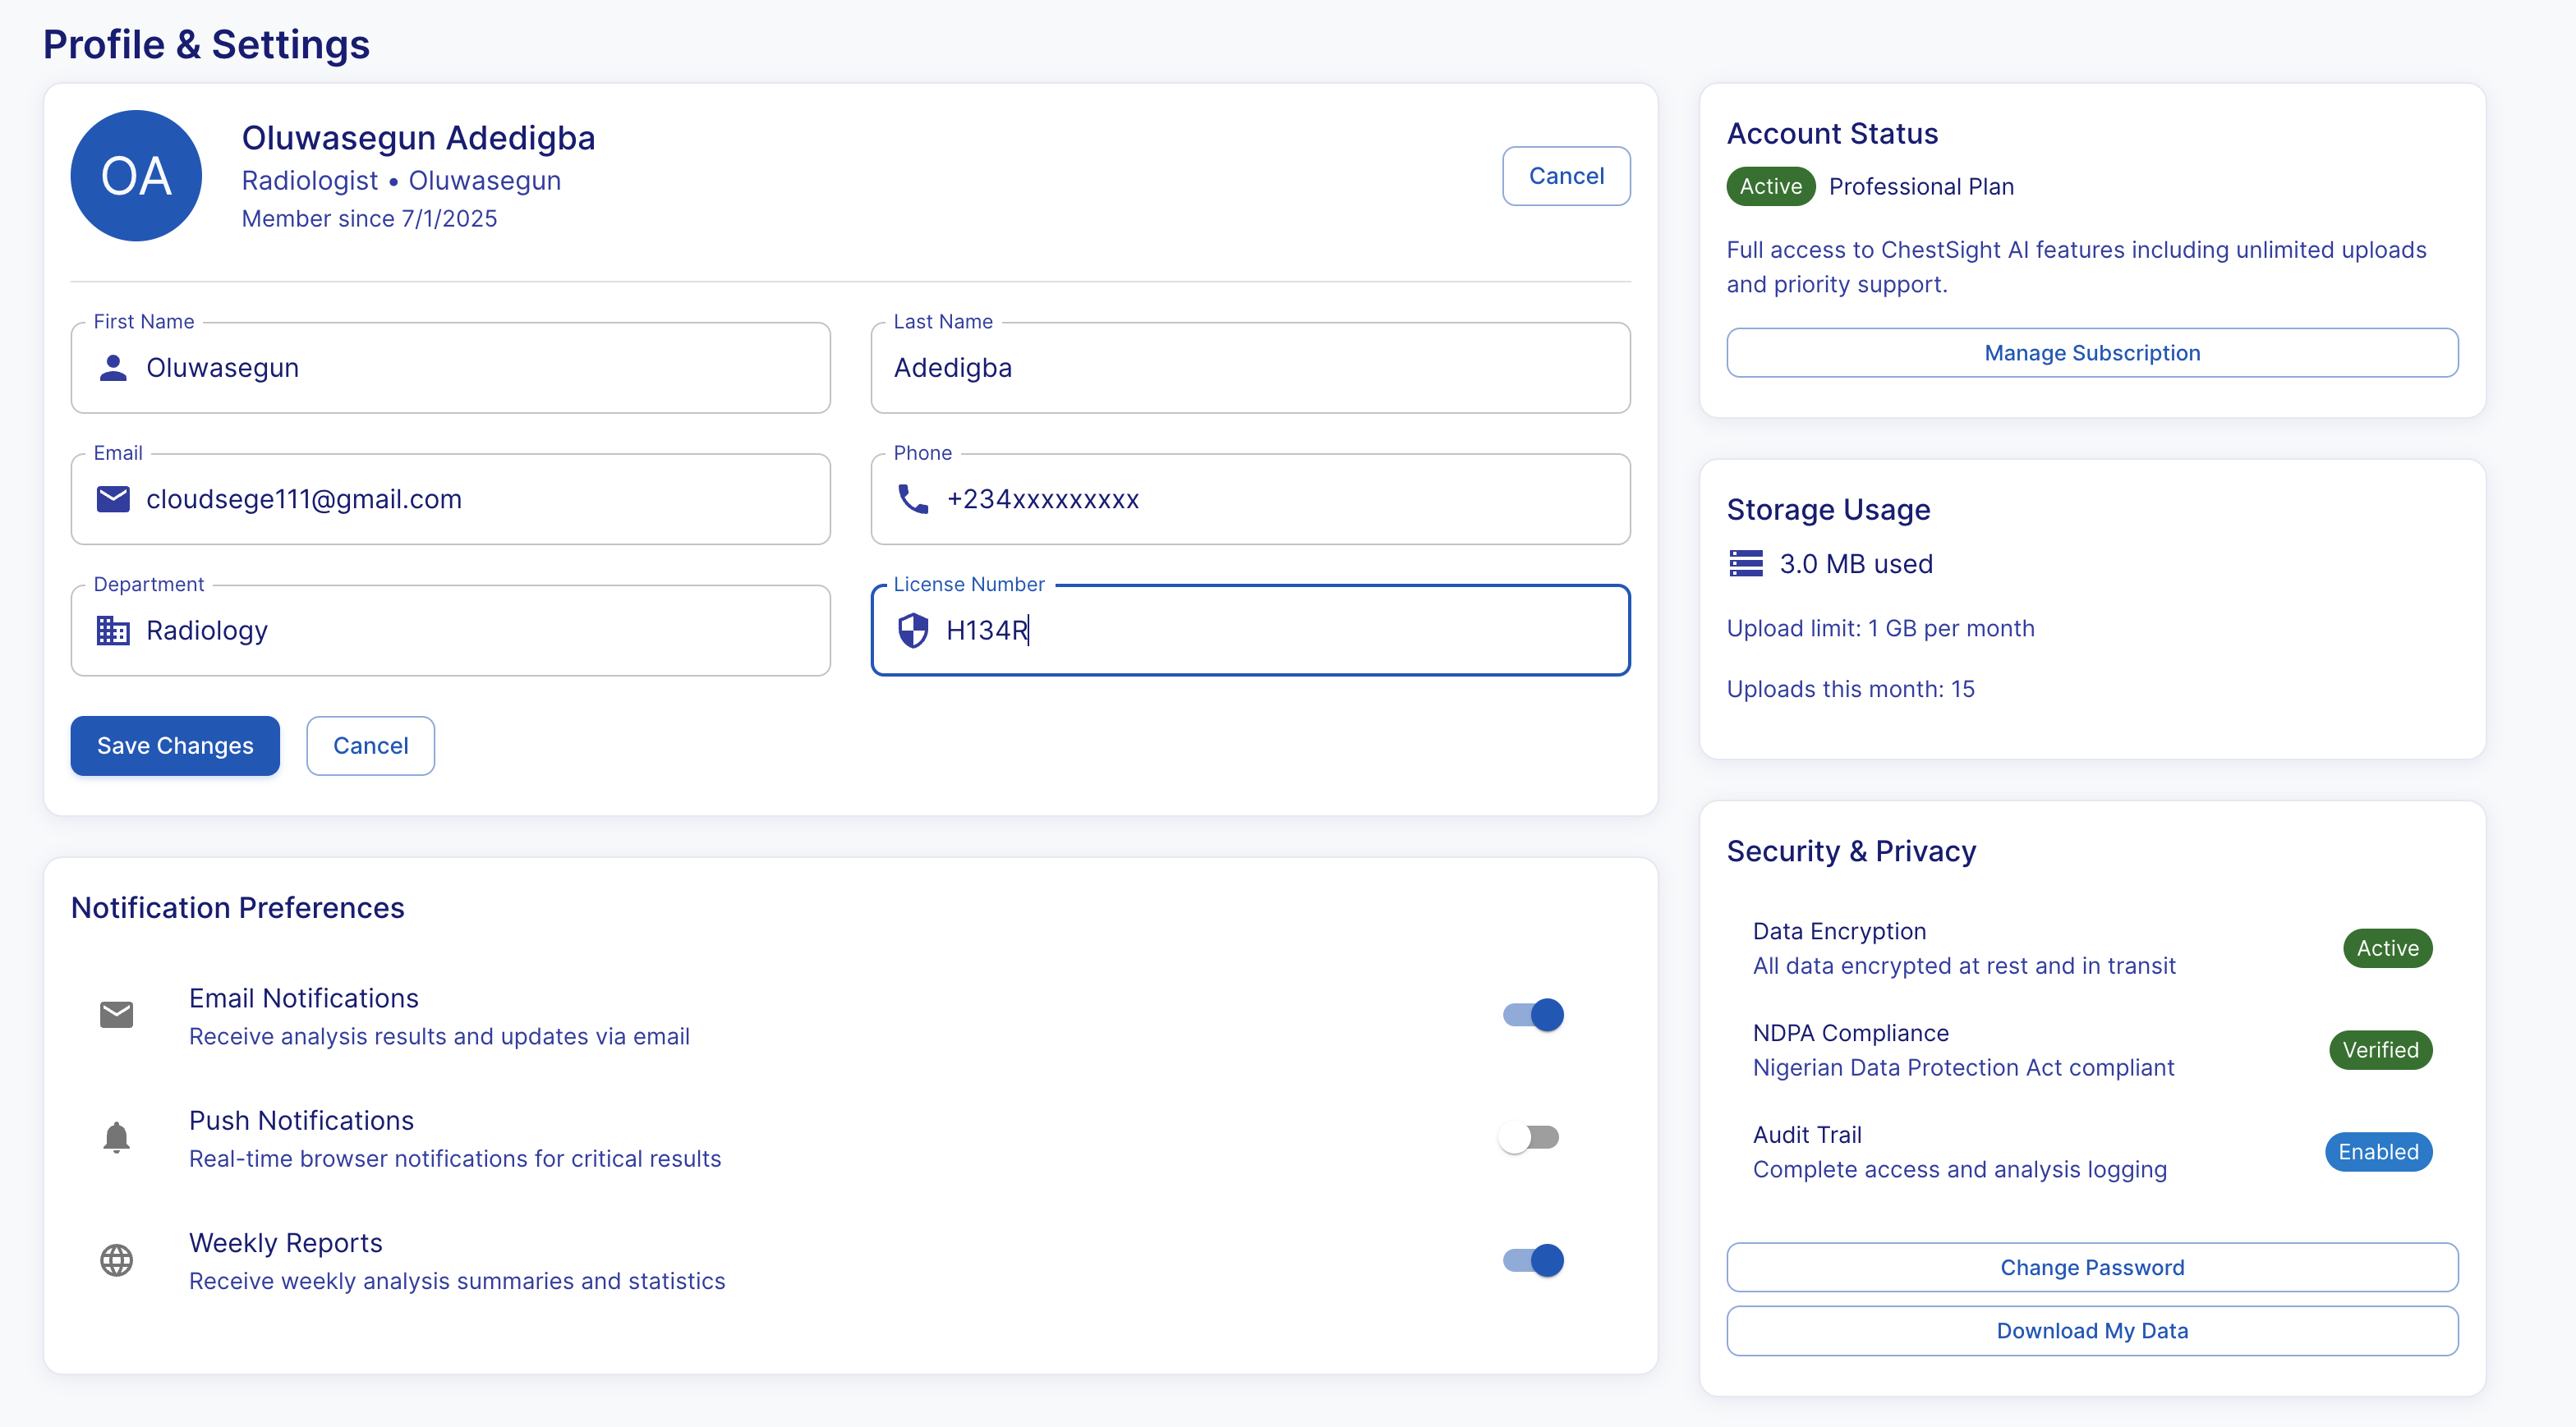The image size is (2576, 1427).
Task: Click the Cancel button in profile header
Action: click(x=1566, y=176)
